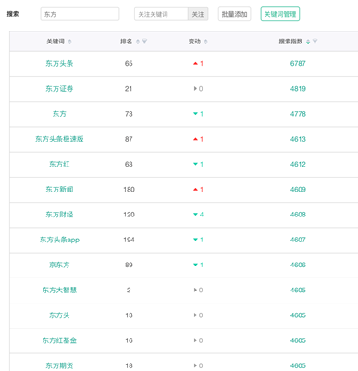Click search index 4605 in the 东方红基金 row
The height and width of the screenshot is (371, 358).
click(x=298, y=340)
